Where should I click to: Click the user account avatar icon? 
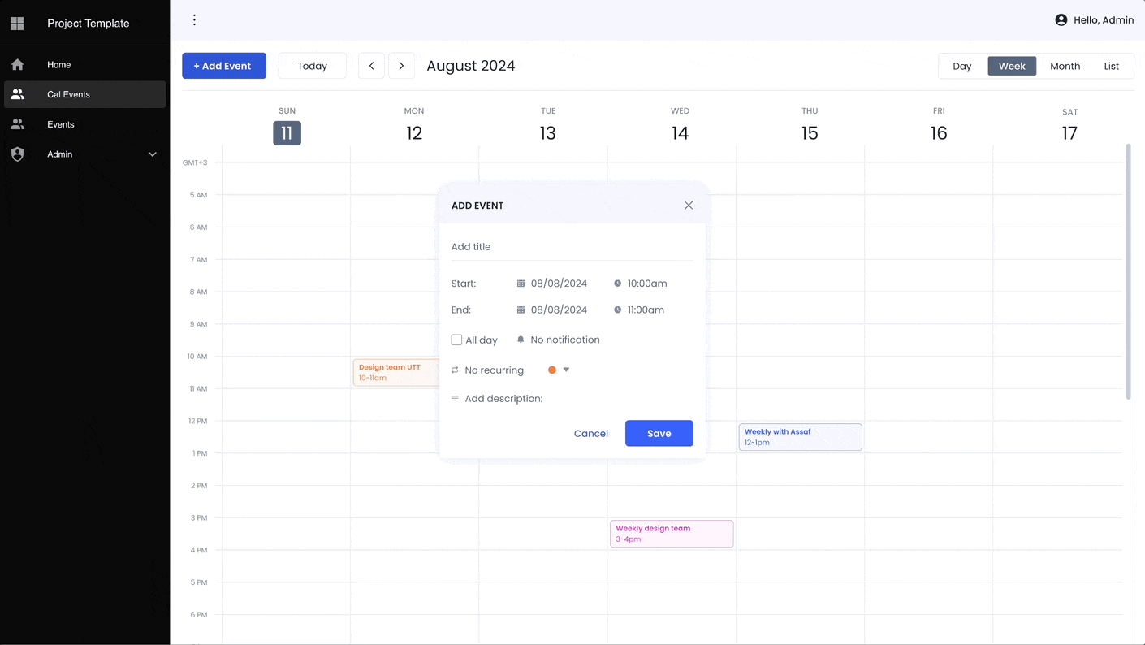[x=1061, y=20]
